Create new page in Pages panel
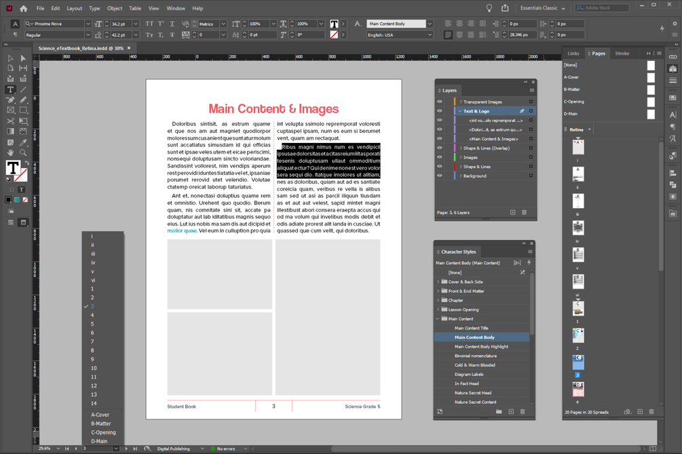This screenshot has width=682, height=454. (640, 412)
